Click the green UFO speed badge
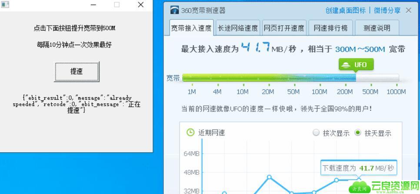 tap(356, 65)
